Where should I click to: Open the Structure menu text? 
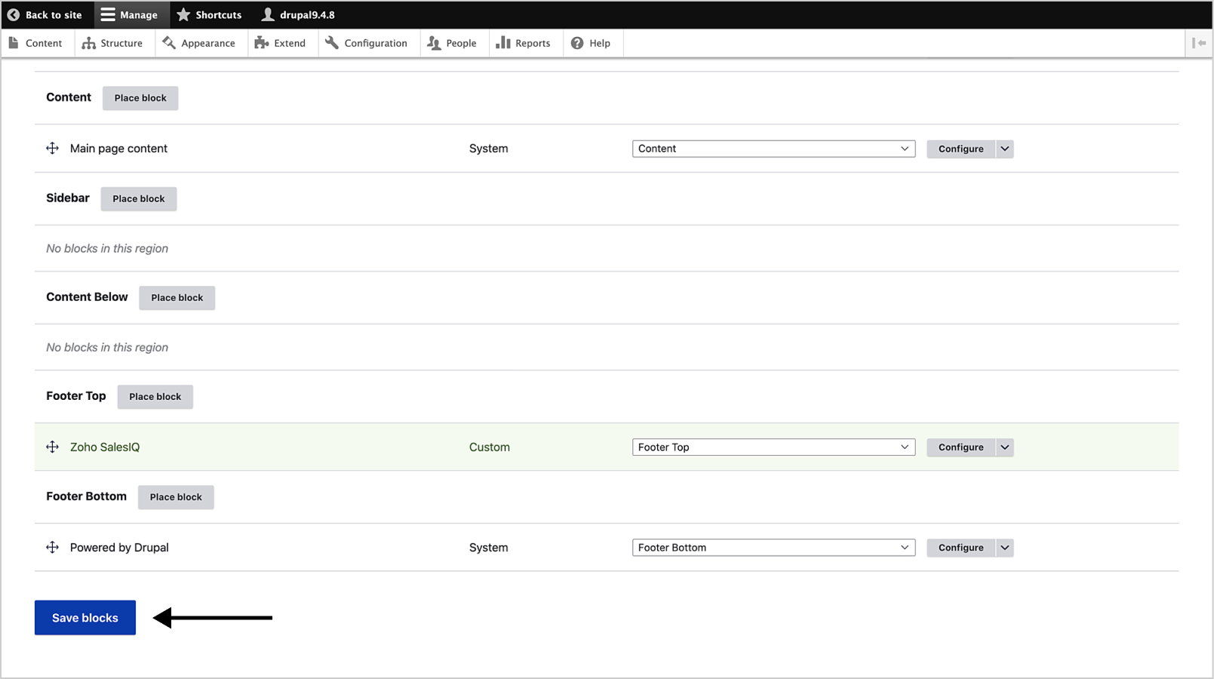pos(121,43)
